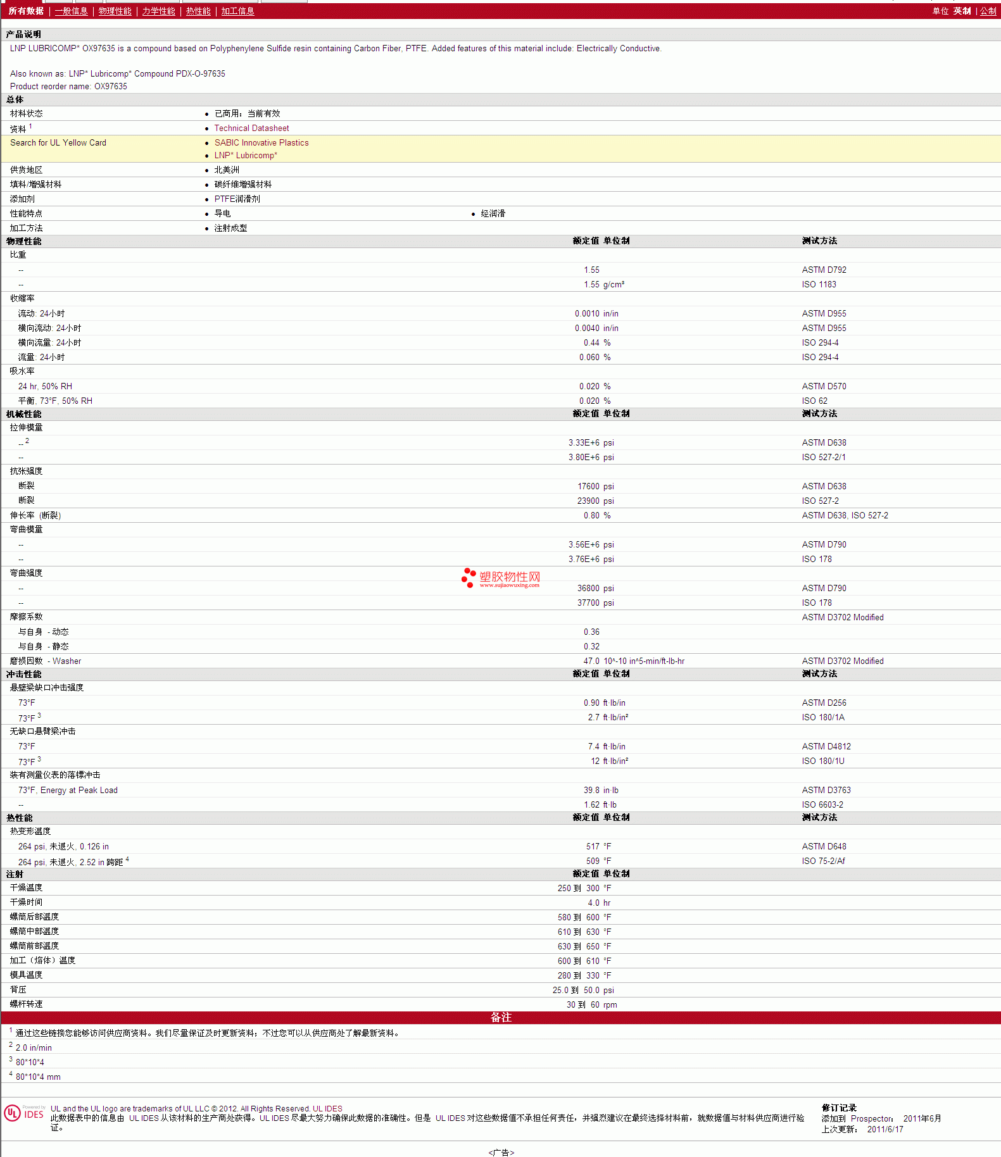The image size is (1001, 1157).
Task: Select the ISO 75-2/Af test method cell
Action: coord(823,861)
